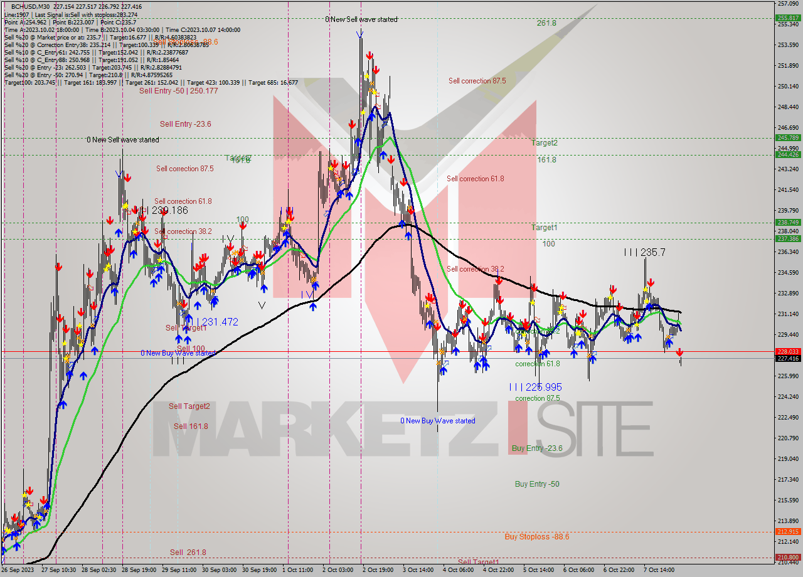The height and width of the screenshot is (577, 803).
Task: Click the 'I I I 231.472' blue label
Action: tap(213, 322)
